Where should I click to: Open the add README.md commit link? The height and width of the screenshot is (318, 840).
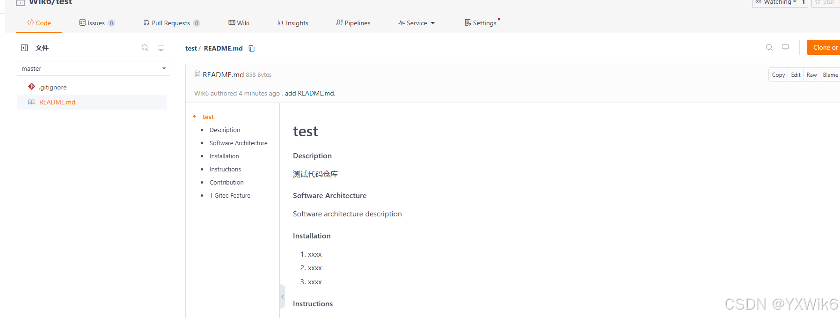click(310, 93)
